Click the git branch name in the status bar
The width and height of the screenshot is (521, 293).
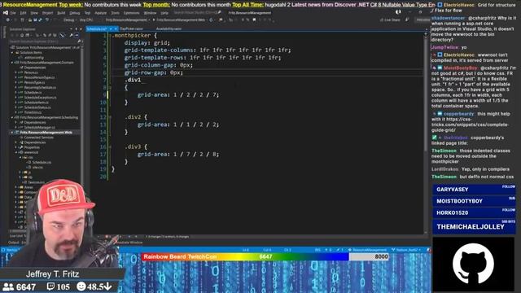[406, 250]
